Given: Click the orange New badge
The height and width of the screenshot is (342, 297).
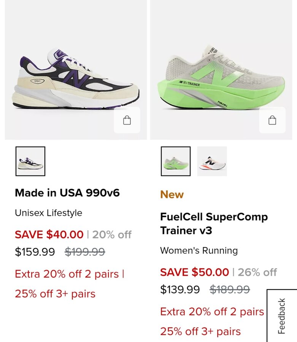Looking at the screenshot, I should pos(172,195).
